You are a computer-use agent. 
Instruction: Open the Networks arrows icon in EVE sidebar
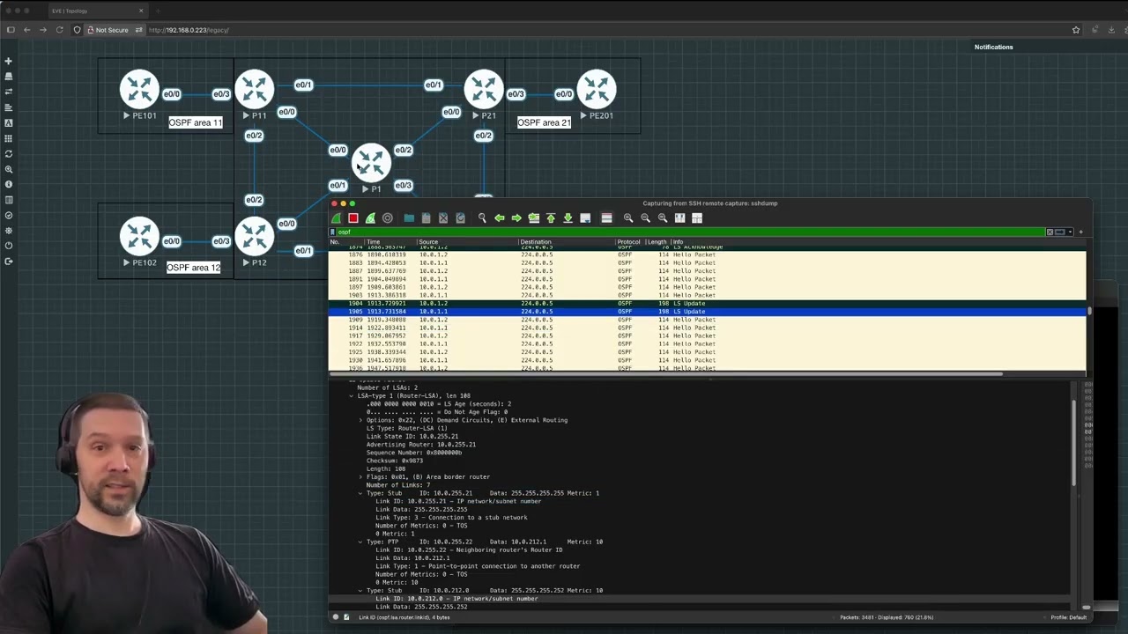(9, 92)
